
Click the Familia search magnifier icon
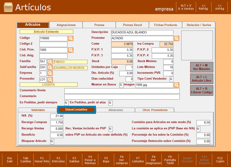50,62
